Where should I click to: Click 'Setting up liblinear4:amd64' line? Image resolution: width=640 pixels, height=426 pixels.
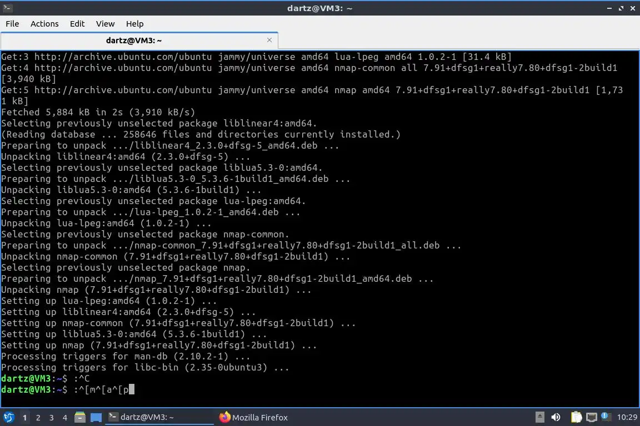128,312
